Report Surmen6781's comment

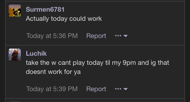pos(96,36)
